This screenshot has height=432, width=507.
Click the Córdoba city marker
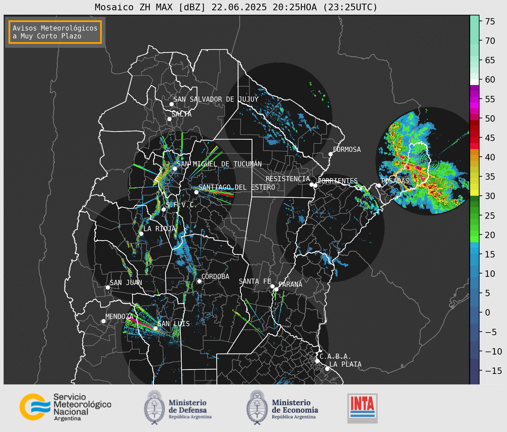click(199, 281)
